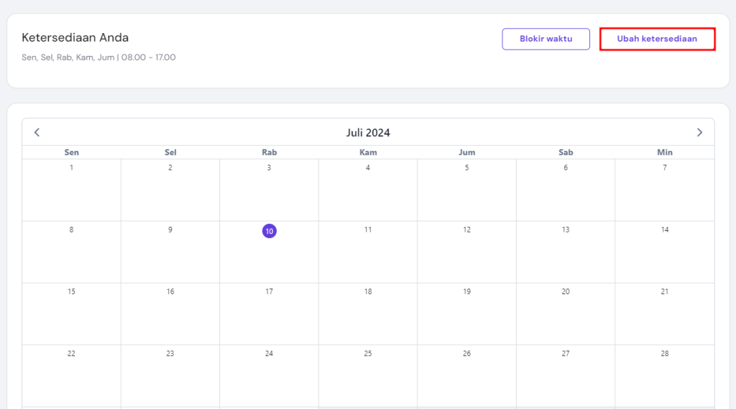This screenshot has width=736, height=409.
Task: Pick date 13 under Sab column
Action: click(x=566, y=230)
